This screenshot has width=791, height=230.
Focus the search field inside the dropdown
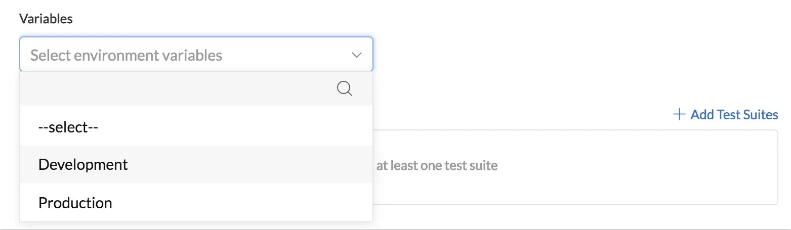(x=196, y=89)
